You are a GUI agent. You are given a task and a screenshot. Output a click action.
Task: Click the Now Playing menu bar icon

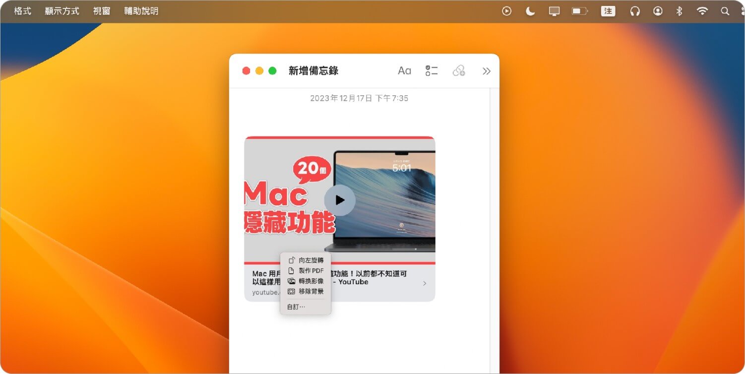click(506, 11)
